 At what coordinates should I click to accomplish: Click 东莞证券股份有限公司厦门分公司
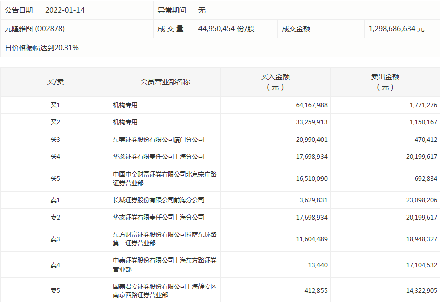click(x=158, y=139)
